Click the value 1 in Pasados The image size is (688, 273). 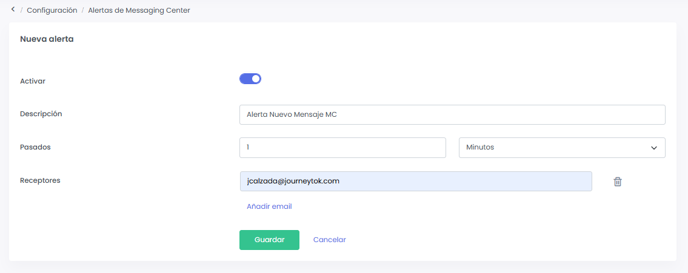pyautogui.click(x=249, y=148)
